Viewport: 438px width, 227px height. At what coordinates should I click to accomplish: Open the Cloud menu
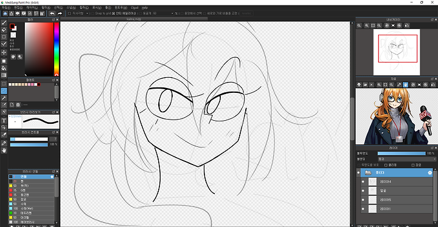(x=134, y=8)
